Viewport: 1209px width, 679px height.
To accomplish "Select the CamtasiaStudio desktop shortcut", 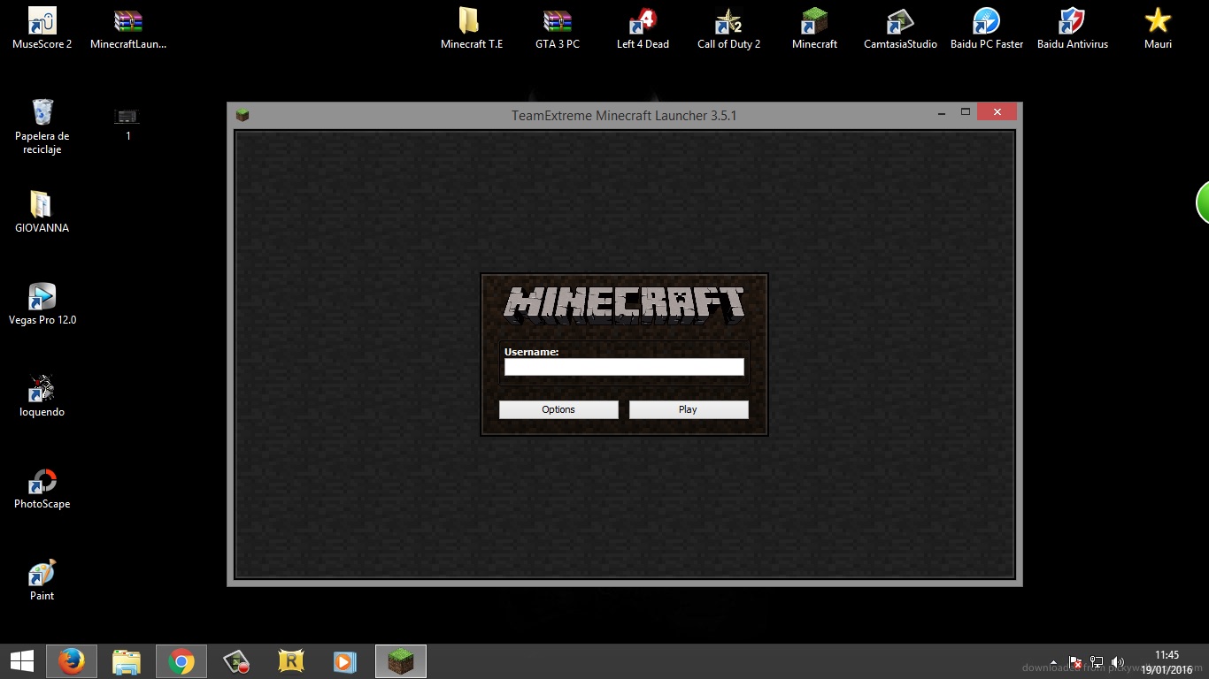I will (900, 27).
